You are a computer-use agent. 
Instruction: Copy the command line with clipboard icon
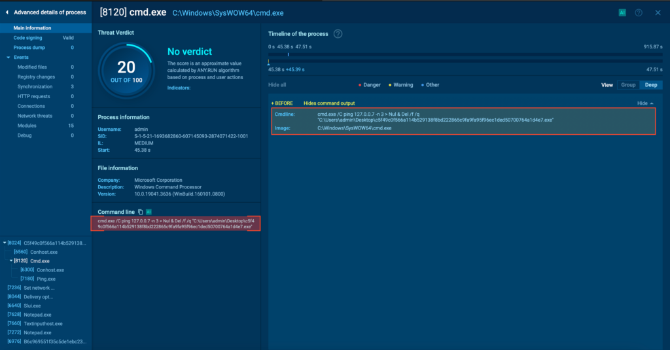tap(141, 212)
